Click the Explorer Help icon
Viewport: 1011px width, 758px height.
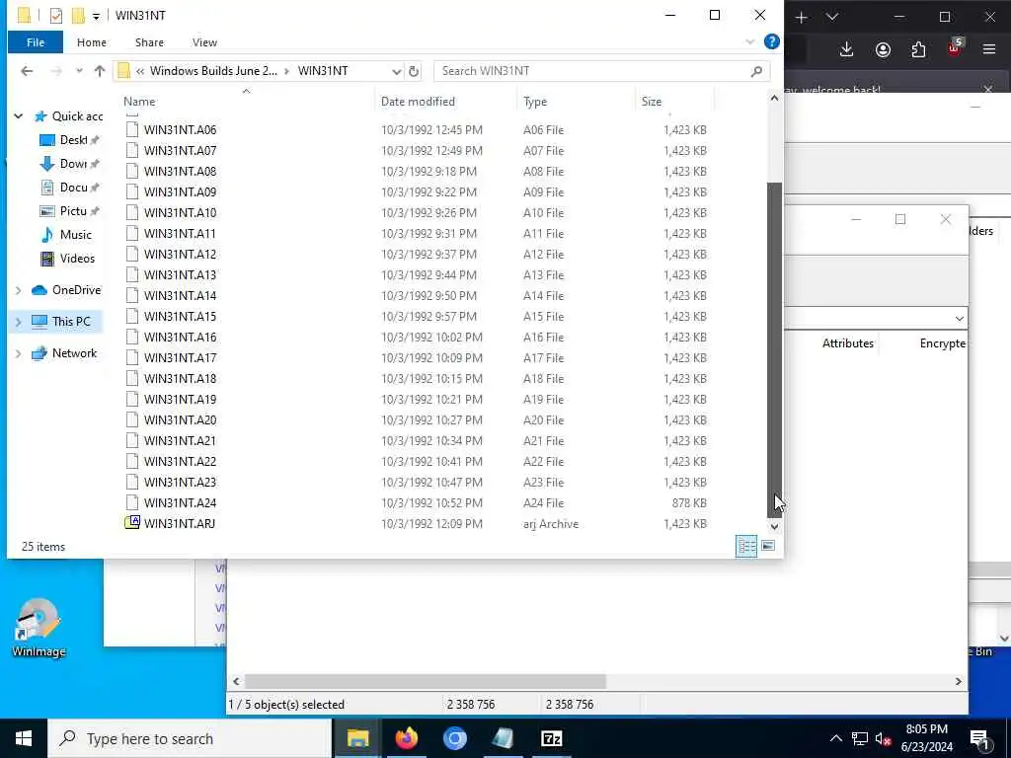pyautogui.click(x=772, y=41)
